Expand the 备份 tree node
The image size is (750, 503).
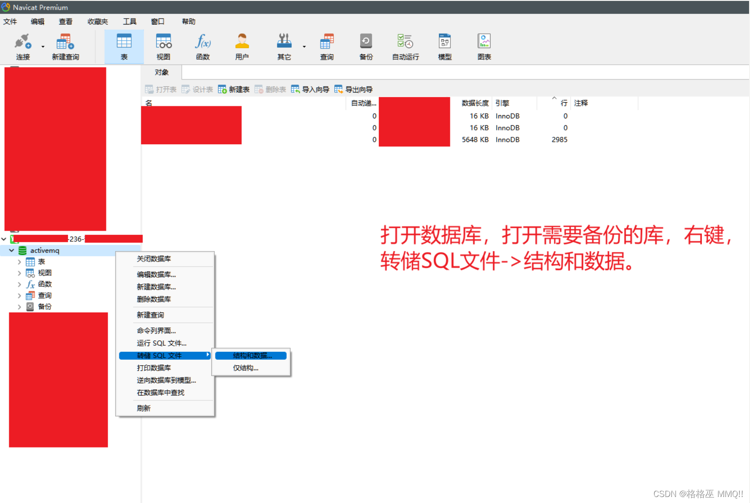(x=19, y=307)
